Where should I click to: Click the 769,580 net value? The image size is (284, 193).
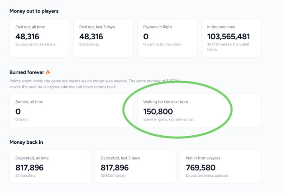(x=200, y=168)
